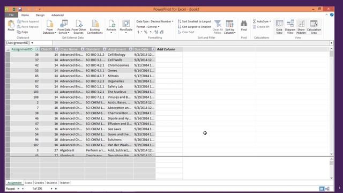Open Data Type dropdown
343x193 pixels.
(x=155, y=21)
